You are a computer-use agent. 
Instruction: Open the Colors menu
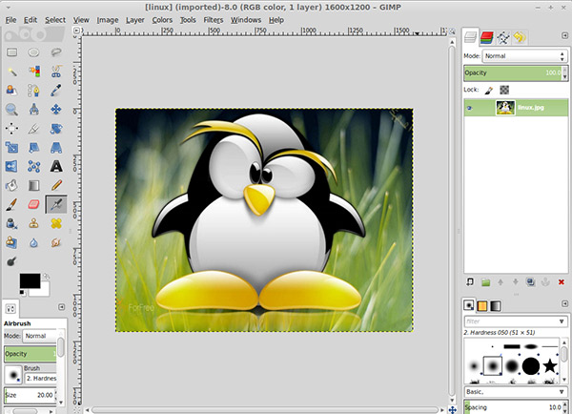[x=162, y=20]
